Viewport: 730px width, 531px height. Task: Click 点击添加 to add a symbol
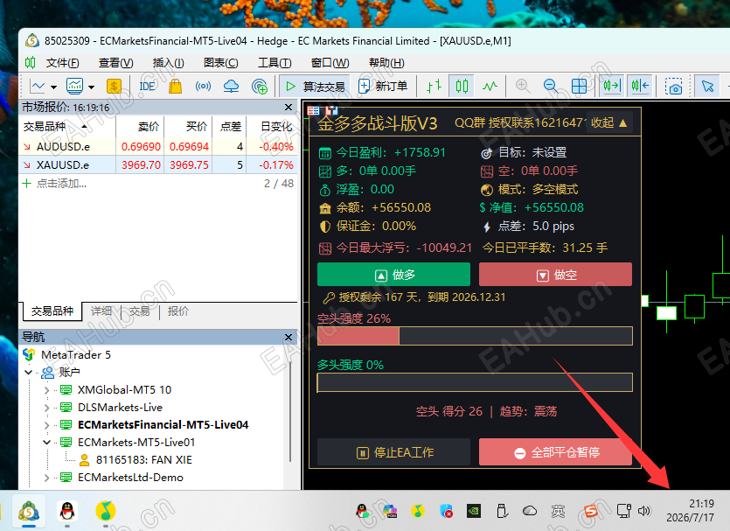point(61,184)
